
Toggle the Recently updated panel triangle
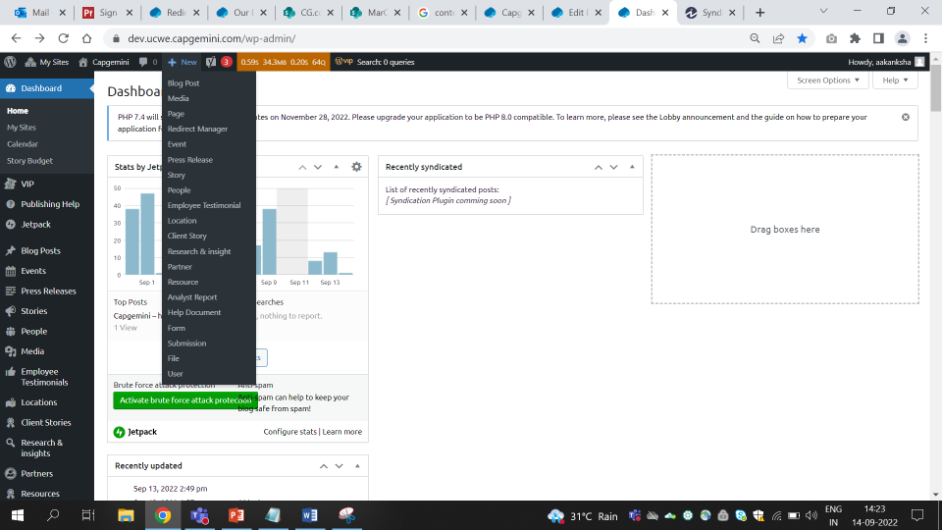pyautogui.click(x=357, y=465)
